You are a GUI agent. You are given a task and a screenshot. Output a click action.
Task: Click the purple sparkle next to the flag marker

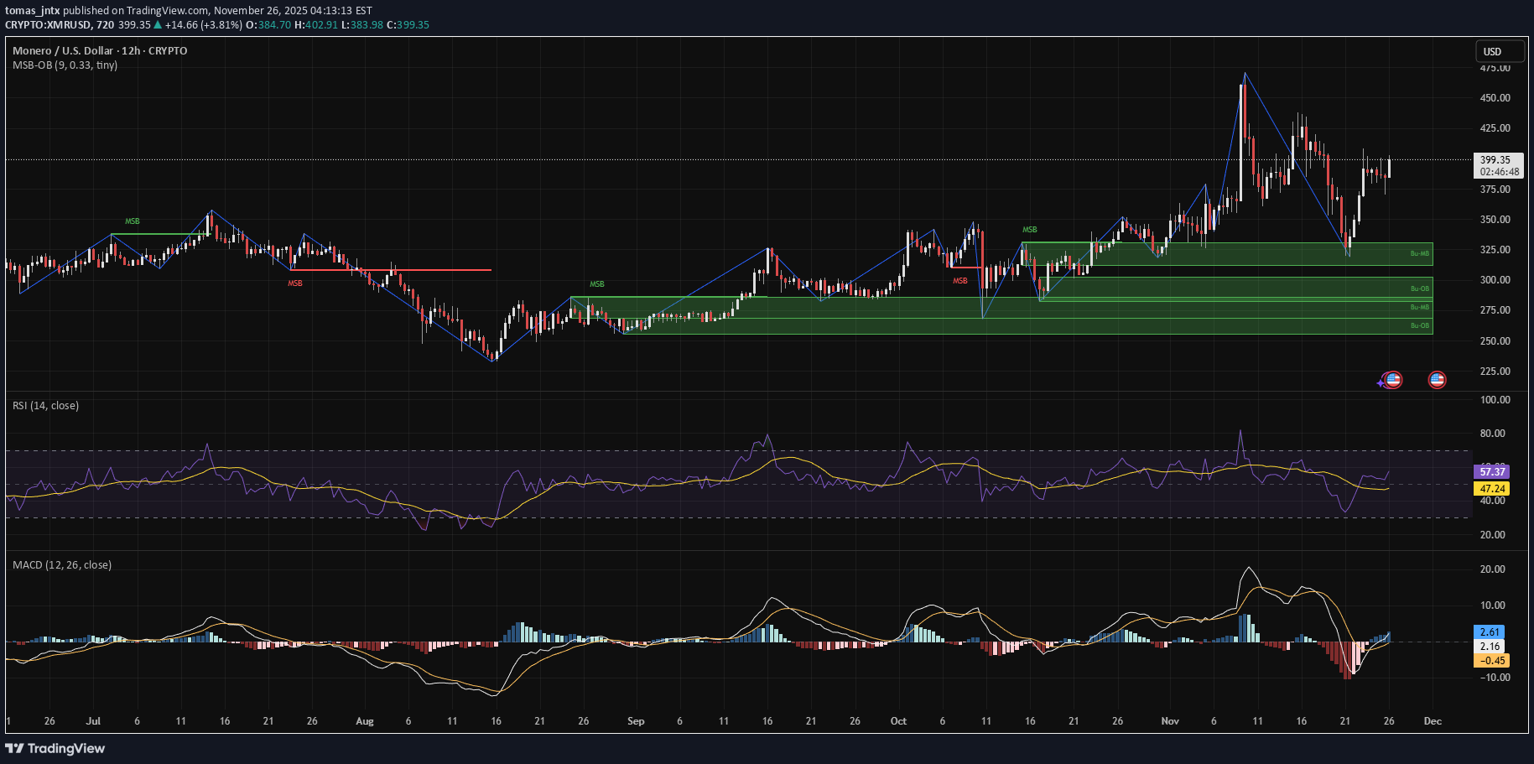click(x=1380, y=384)
